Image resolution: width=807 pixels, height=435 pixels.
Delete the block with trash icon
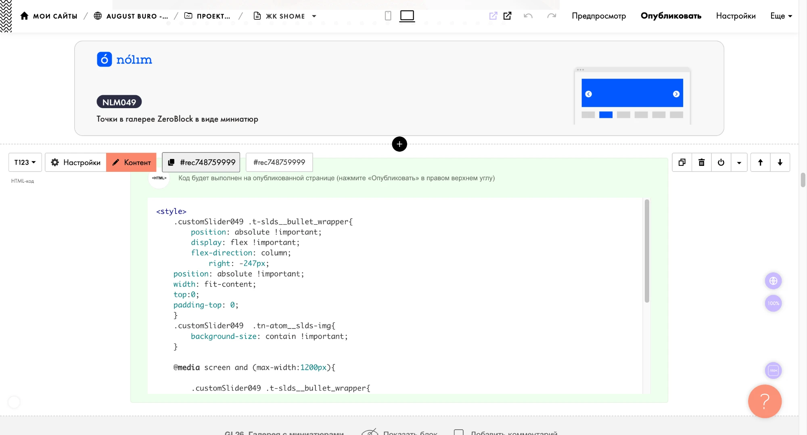(x=702, y=162)
